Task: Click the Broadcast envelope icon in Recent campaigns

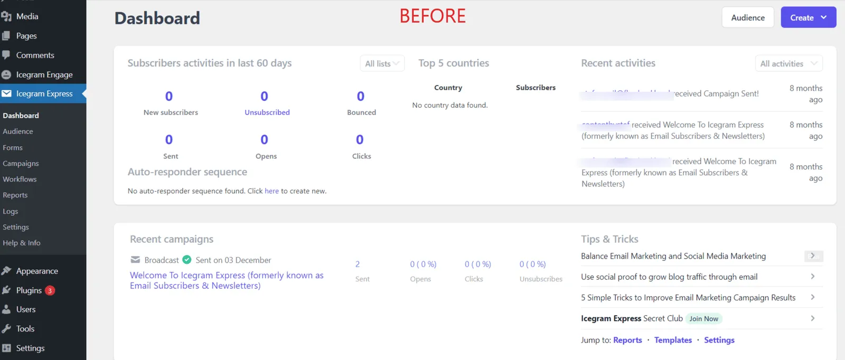Action: [x=135, y=260]
